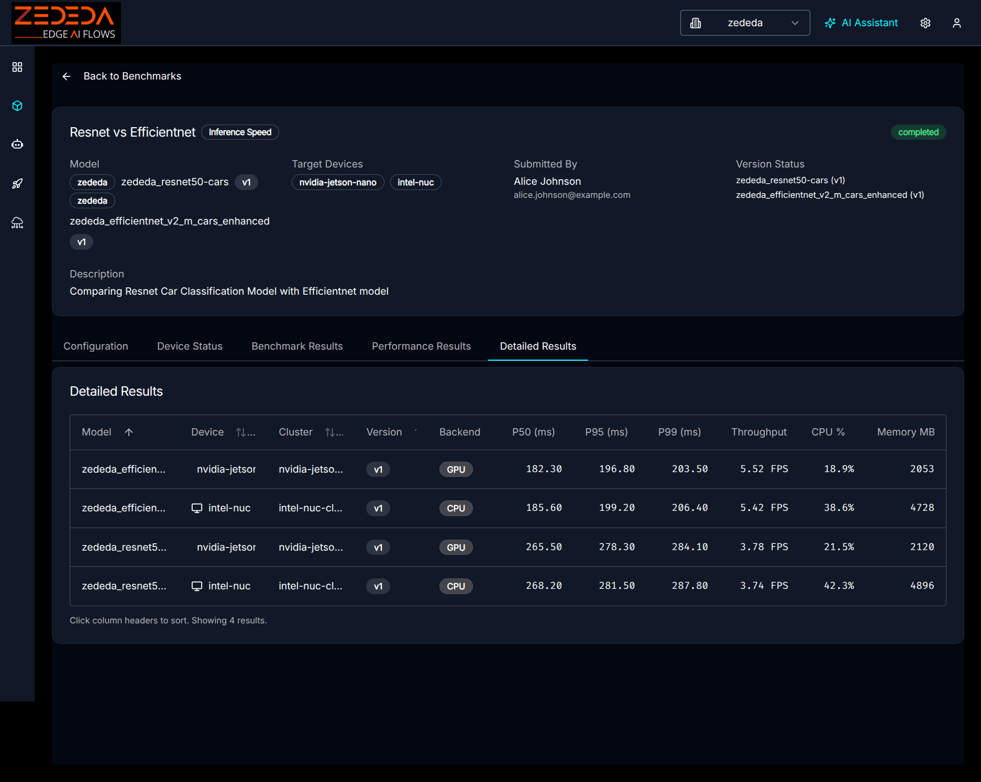This screenshot has width=981, height=782.
Task: Expand the zededa organization dropdown
Action: pyautogui.click(x=745, y=23)
